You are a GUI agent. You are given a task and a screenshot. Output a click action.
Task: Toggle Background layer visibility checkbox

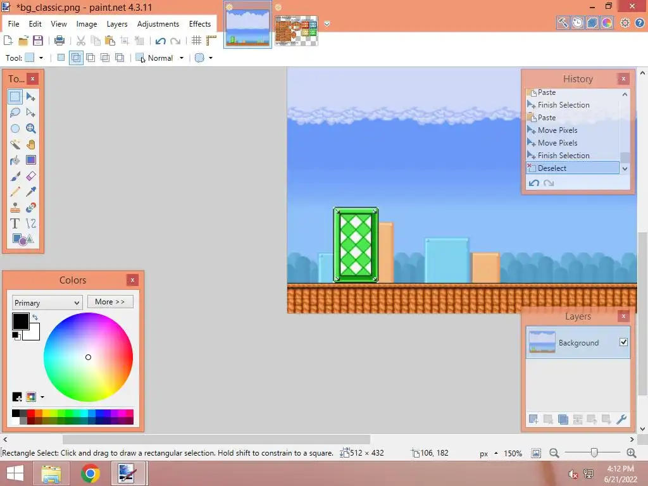coord(623,342)
